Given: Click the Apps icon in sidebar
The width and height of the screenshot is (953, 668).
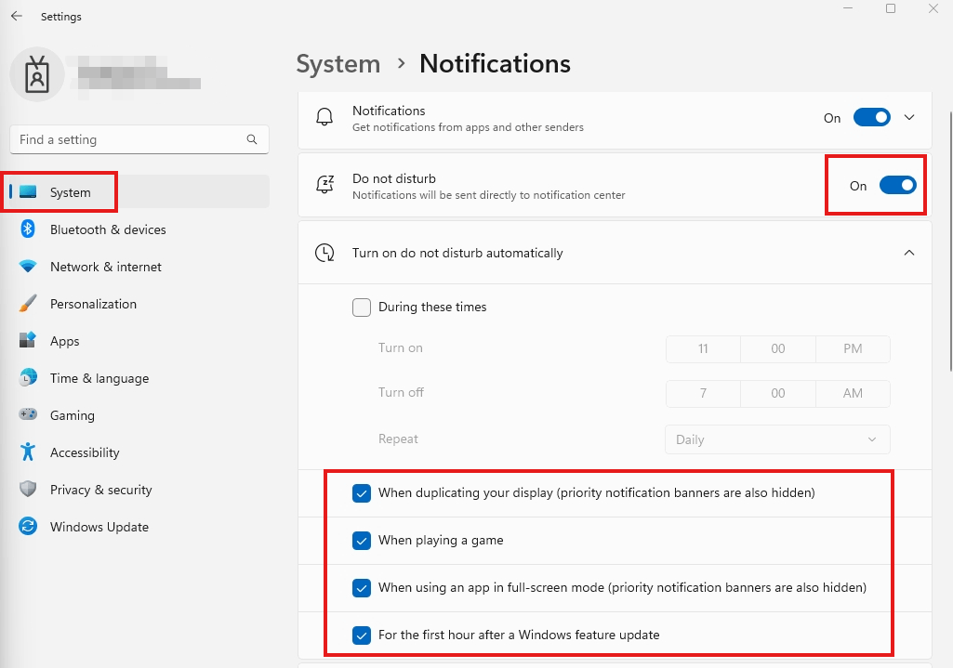Looking at the screenshot, I should pos(28,340).
